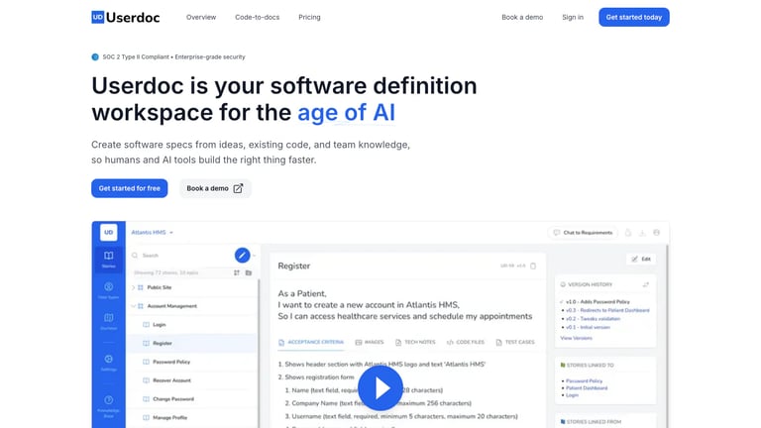Viewport: 761px width, 428px height.
Task: Play the product demo video
Action: tap(380, 388)
